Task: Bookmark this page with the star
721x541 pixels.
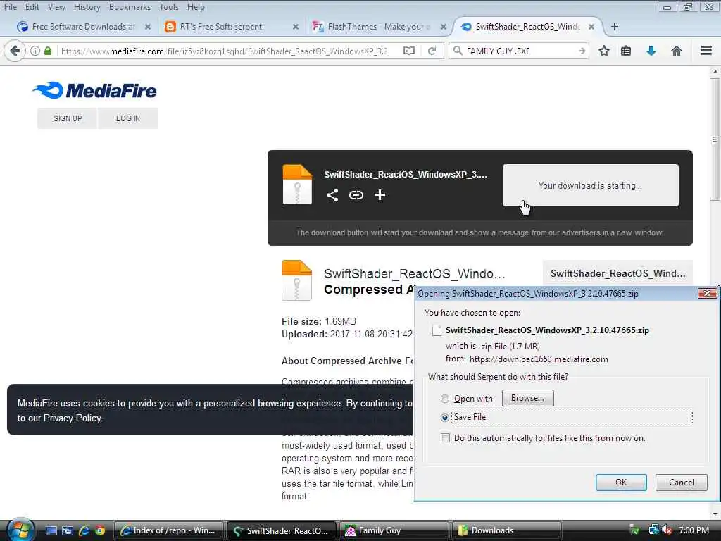Action: coord(603,51)
